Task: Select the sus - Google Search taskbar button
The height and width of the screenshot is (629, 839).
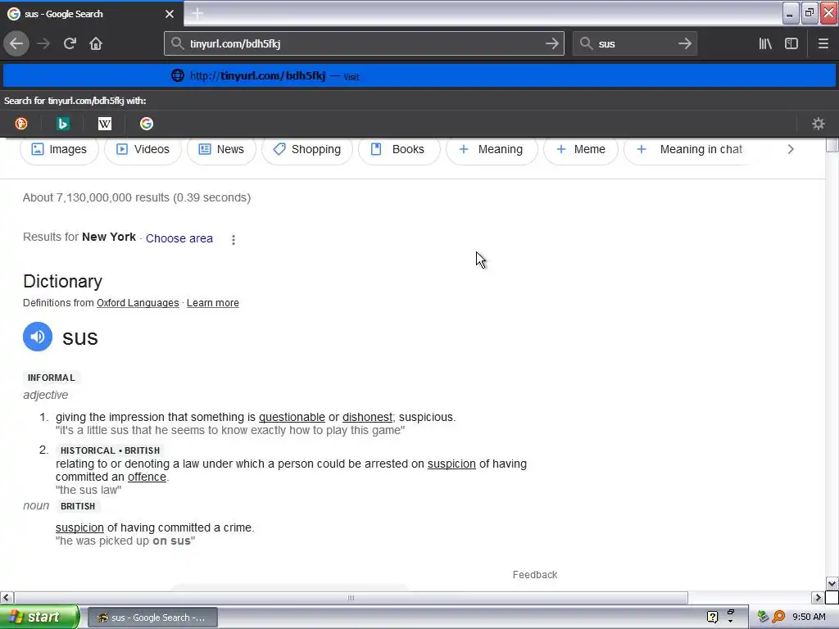Action: coord(152,618)
